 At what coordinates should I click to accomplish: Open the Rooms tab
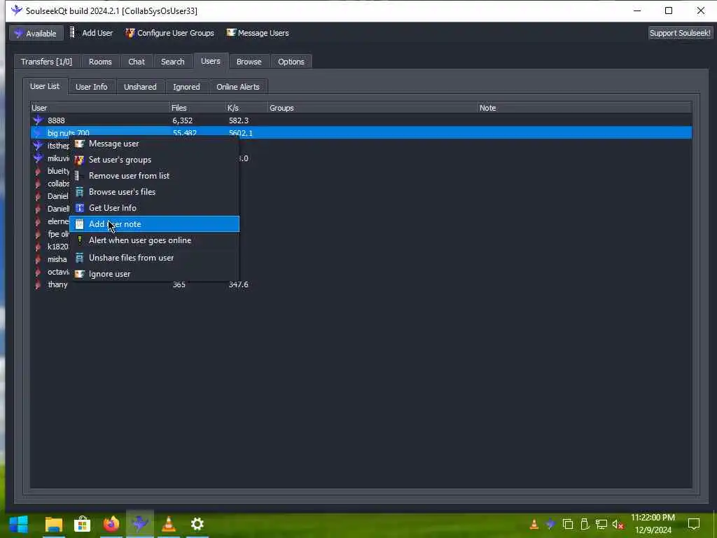click(100, 62)
